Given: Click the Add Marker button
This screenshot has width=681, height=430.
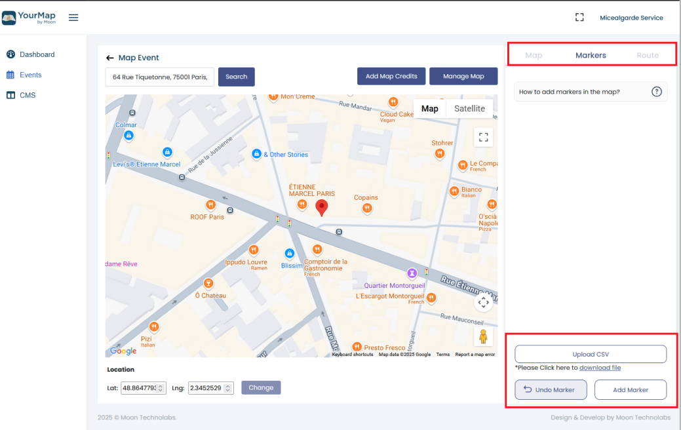Looking at the screenshot, I should click(x=630, y=390).
